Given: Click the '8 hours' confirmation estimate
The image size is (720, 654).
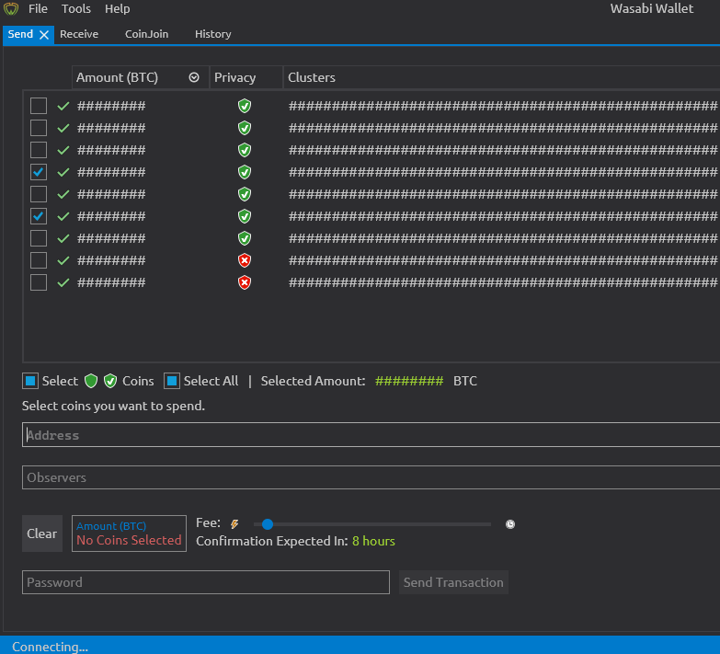Looking at the screenshot, I should [373, 541].
